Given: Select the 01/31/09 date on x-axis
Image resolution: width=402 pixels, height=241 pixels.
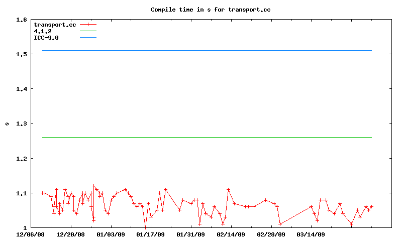Looking at the screenshot, I should click(x=191, y=234).
